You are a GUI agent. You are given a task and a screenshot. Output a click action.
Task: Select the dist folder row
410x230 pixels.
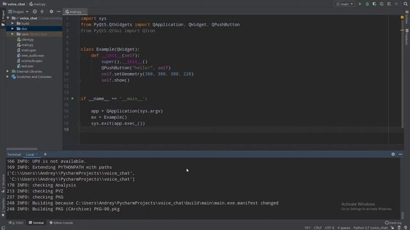(x=34, y=29)
